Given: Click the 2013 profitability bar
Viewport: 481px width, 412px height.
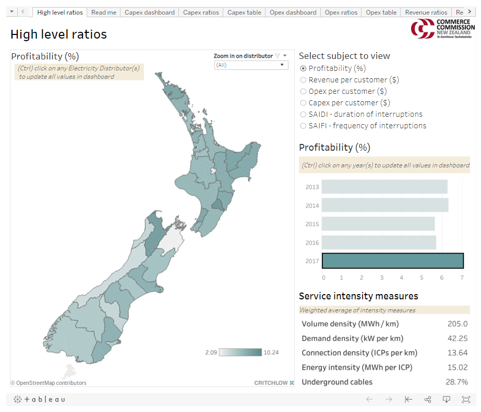Looking at the screenshot, I should (384, 187).
